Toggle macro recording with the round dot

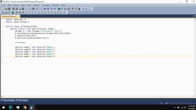point(83,9)
